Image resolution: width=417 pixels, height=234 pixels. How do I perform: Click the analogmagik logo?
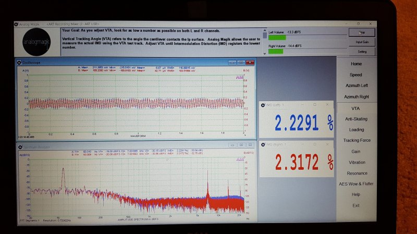[x=36, y=42]
